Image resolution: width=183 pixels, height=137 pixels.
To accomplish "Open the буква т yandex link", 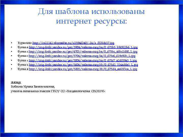I will pyautogui.click(x=83, y=60).
